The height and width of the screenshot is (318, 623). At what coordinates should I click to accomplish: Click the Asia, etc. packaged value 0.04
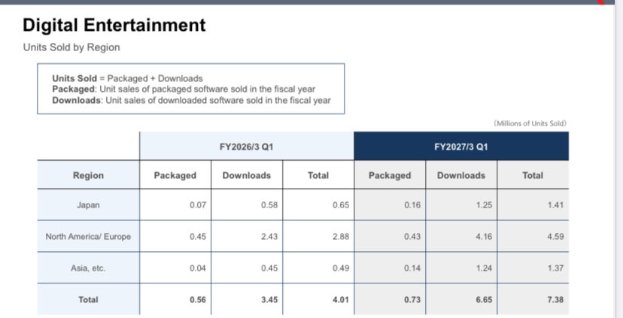198,268
